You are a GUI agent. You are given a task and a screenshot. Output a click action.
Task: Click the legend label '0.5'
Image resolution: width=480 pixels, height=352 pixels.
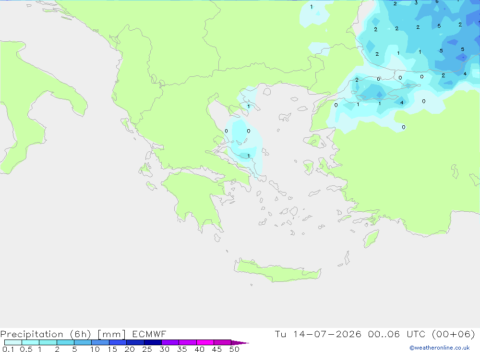tap(26, 349)
